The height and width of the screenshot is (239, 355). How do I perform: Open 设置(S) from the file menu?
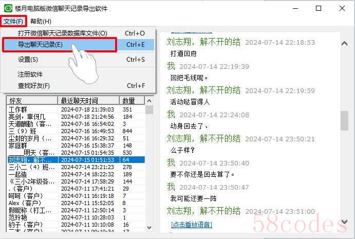click(78, 60)
